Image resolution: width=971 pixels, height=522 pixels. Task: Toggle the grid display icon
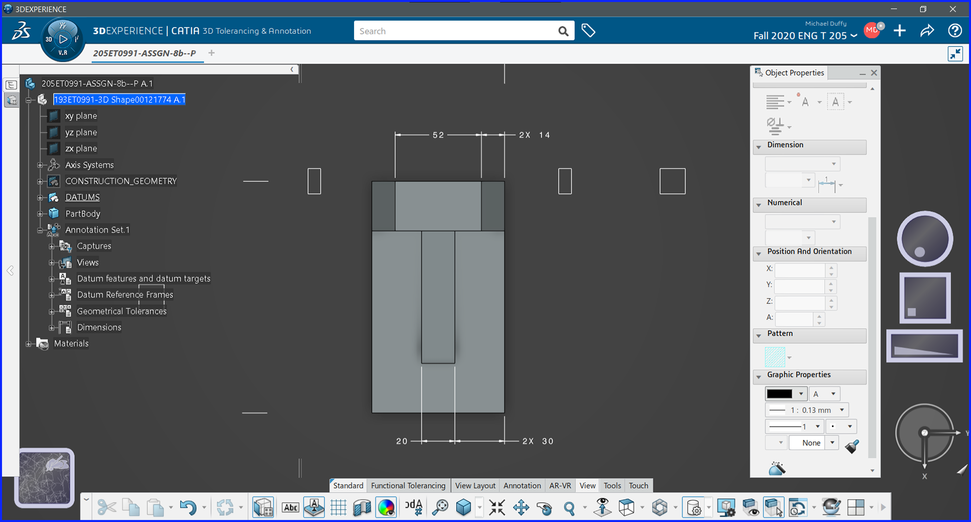(338, 507)
